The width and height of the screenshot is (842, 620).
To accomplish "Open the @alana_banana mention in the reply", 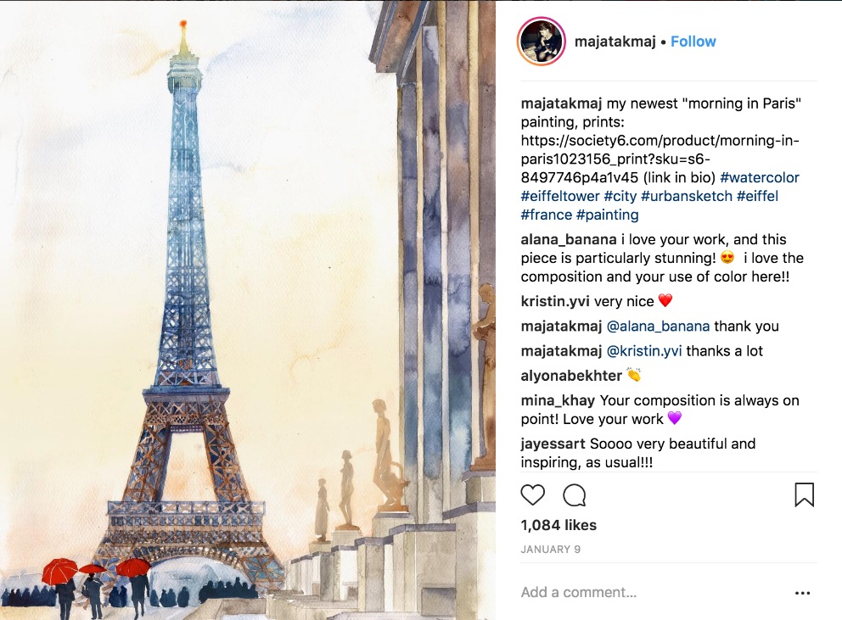I will (x=658, y=327).
